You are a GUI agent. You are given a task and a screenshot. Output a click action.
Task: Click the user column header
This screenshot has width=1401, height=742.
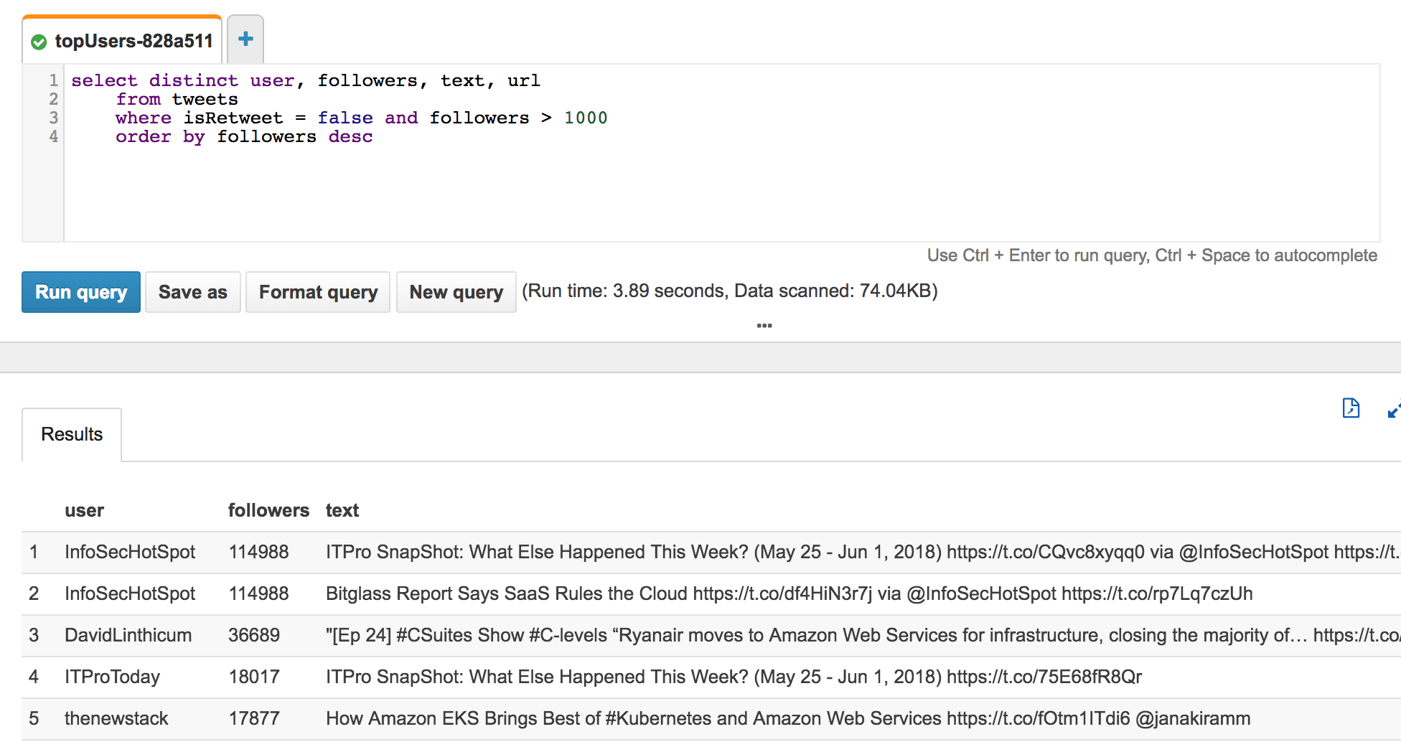tap(84, 510)
